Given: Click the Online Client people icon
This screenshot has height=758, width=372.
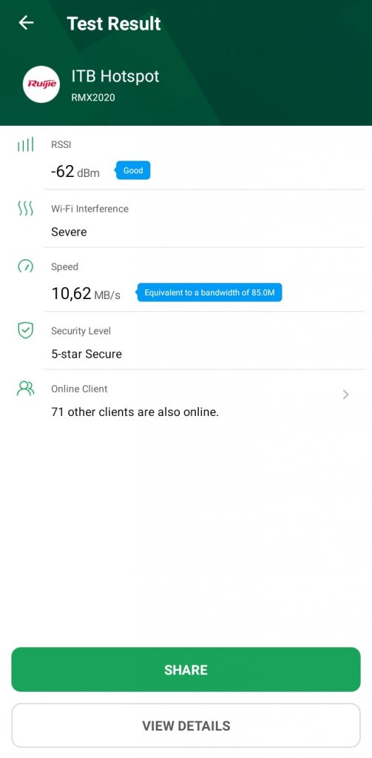Looking at the screenshot, I should click(26, 389).
